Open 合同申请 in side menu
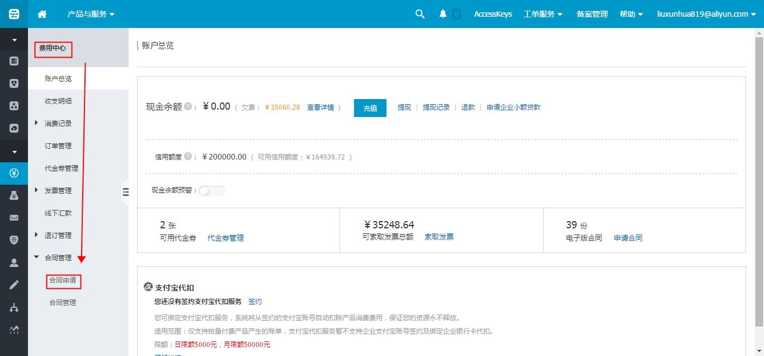The height and width of the screenshot is (356, 764). click(63, 280)
